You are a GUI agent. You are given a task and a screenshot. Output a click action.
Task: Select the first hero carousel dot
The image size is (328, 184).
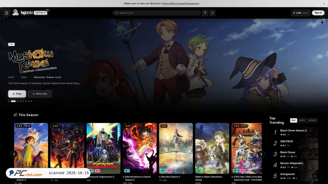point(9,101)
